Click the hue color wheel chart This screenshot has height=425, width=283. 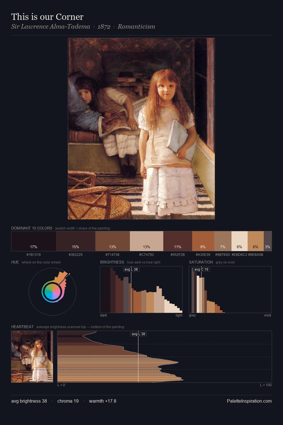[52, 292]
